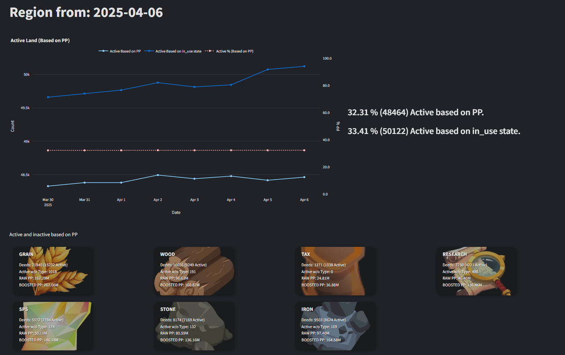This screenshot has width=565, height=355.
Task: Toggle 'Active Based on PP' legend series
Action: pyautogui.click(x=120, y=51)
